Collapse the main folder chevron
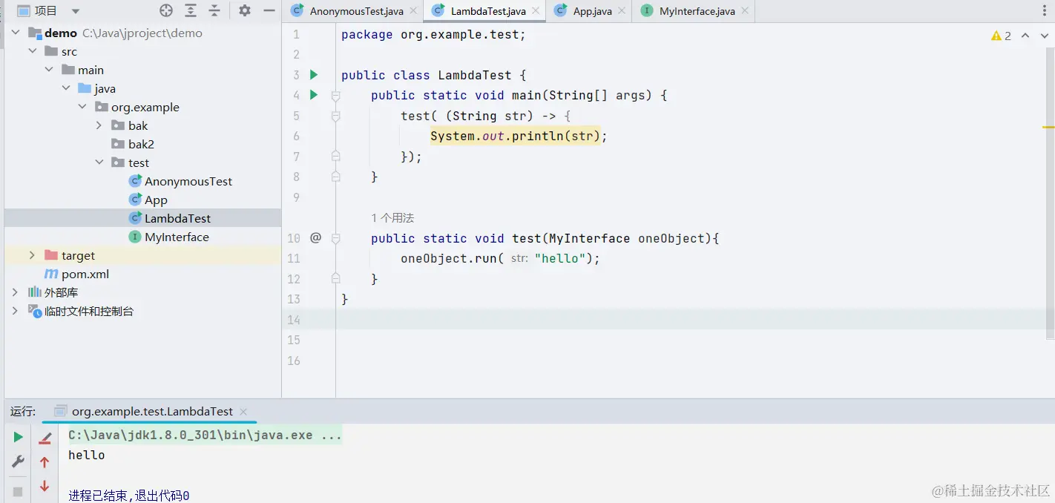Viewport: 1055px width, 503px height. [48, 70]
